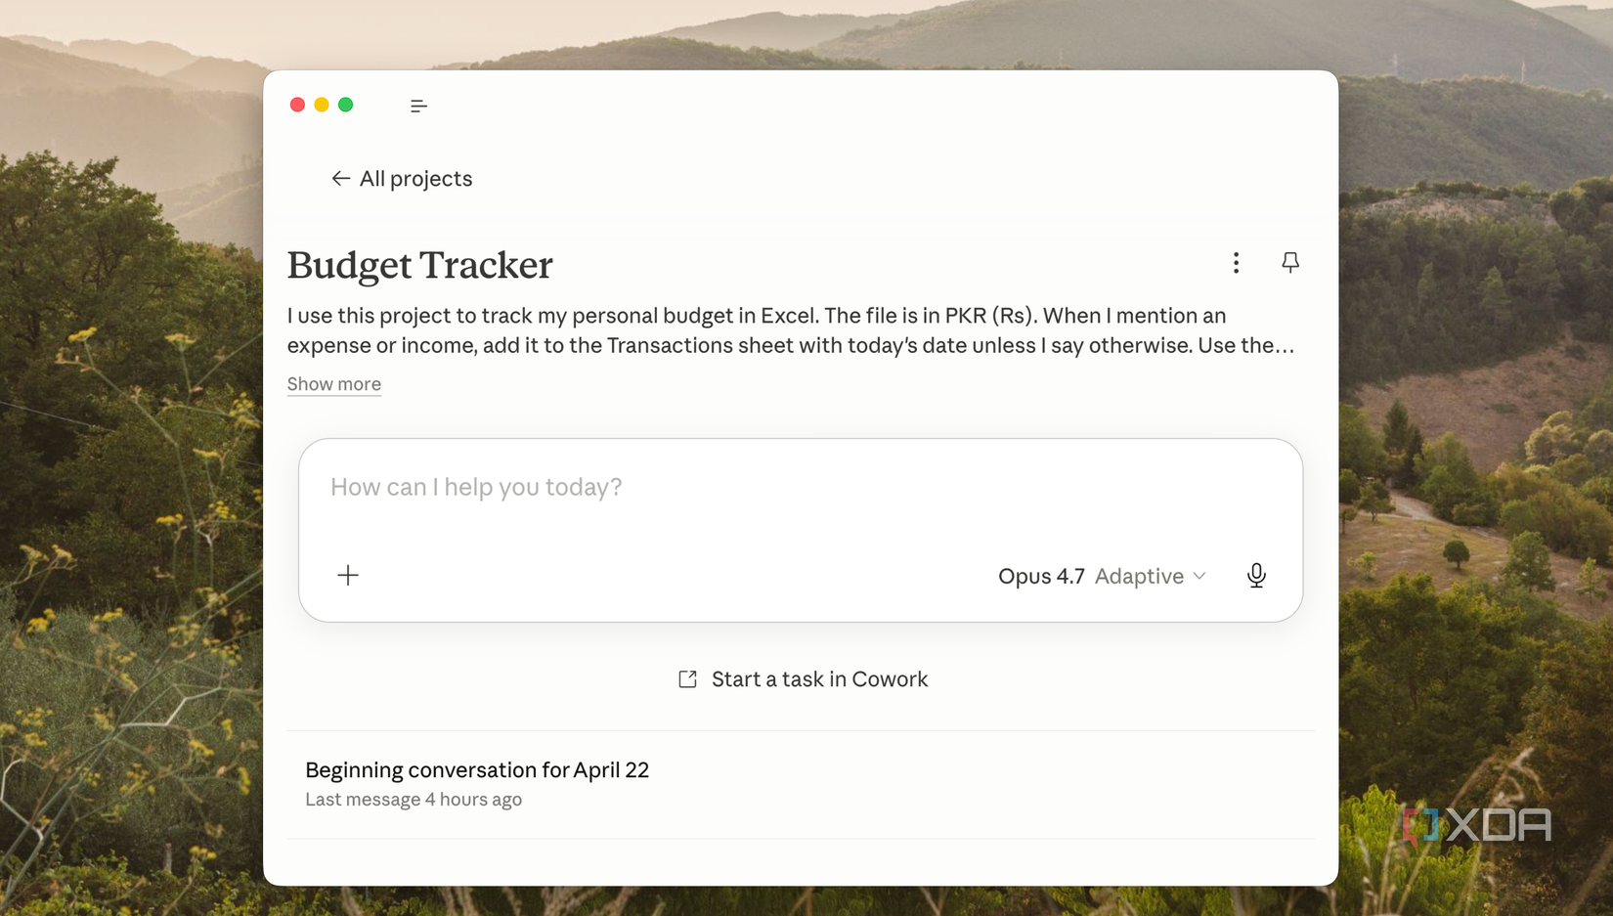Expand description with Show more
The height and width of the screenshot is (916, 1613).
coord(334,384)
